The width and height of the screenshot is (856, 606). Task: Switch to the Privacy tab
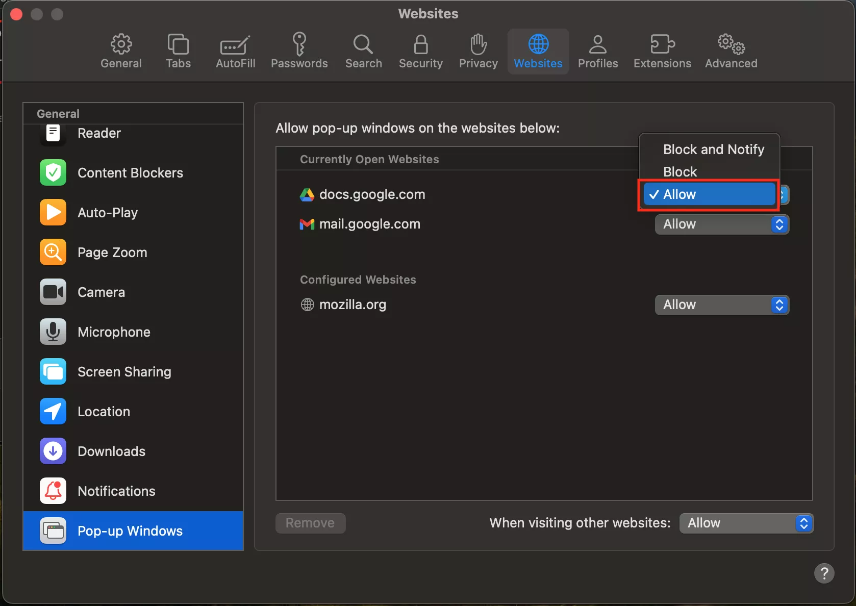[478, 52]
